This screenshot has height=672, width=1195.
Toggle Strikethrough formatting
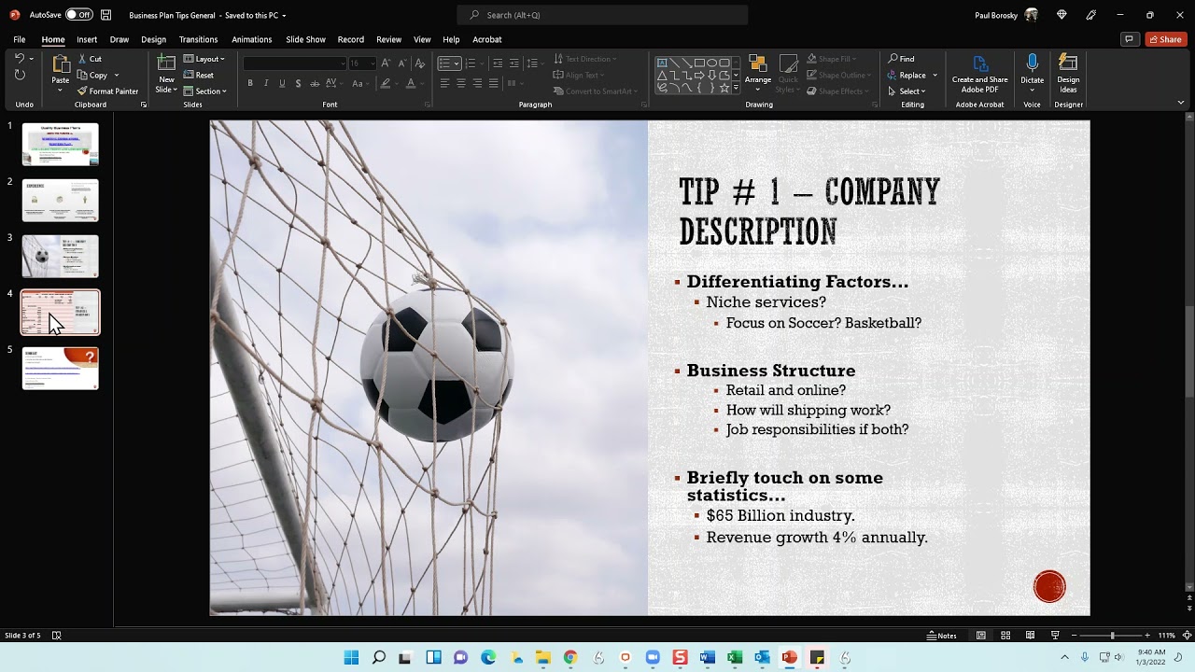[x=315, y=83]
